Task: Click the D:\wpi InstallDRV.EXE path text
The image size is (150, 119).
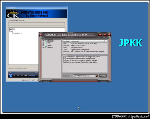Action: (16, 21)
